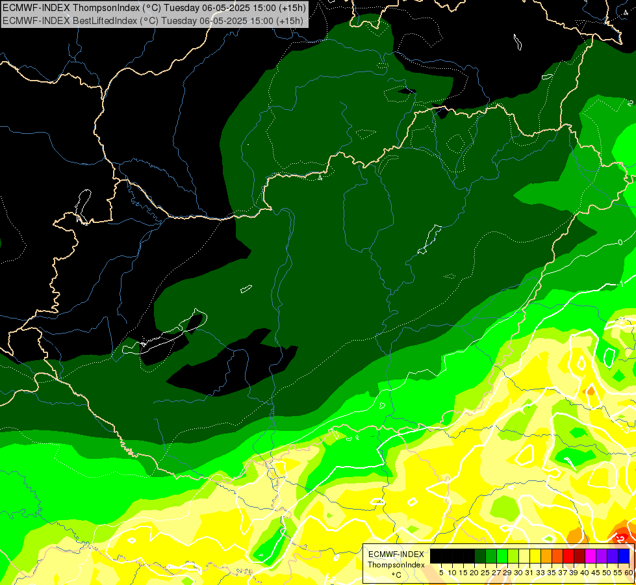Choose the bright red 37–39 legend swatch

[x=568, y=556]
